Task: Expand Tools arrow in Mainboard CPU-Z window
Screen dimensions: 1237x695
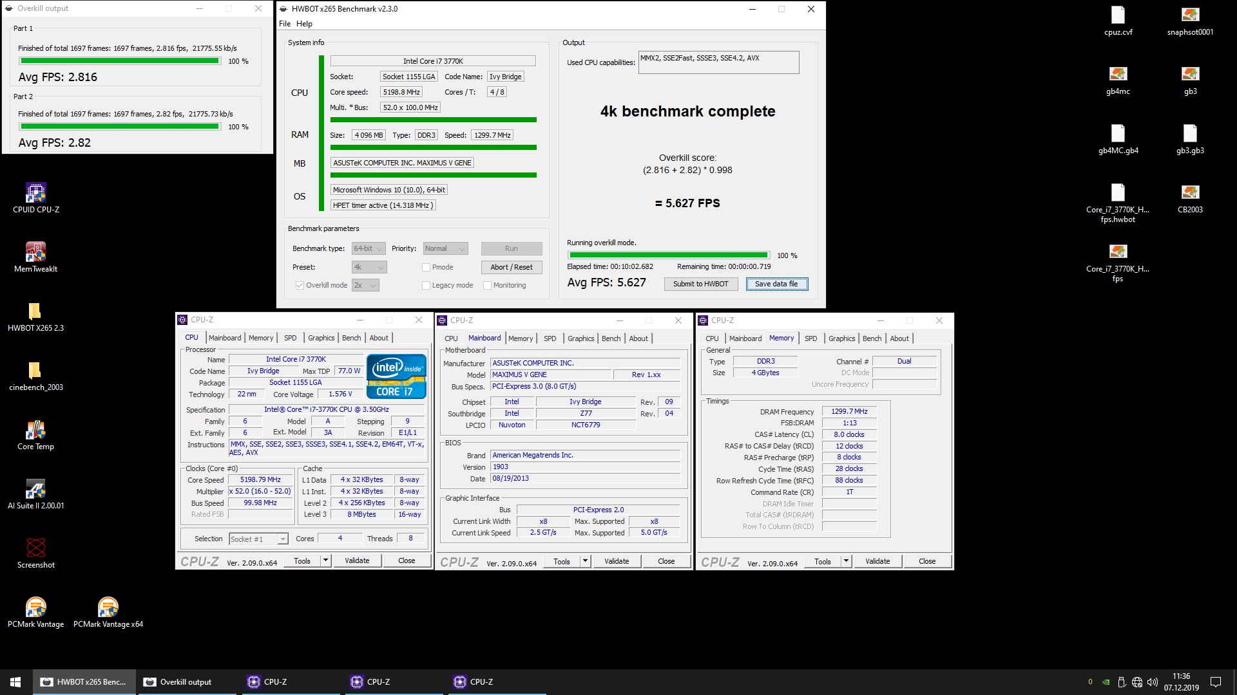Action: click(585, 561)
